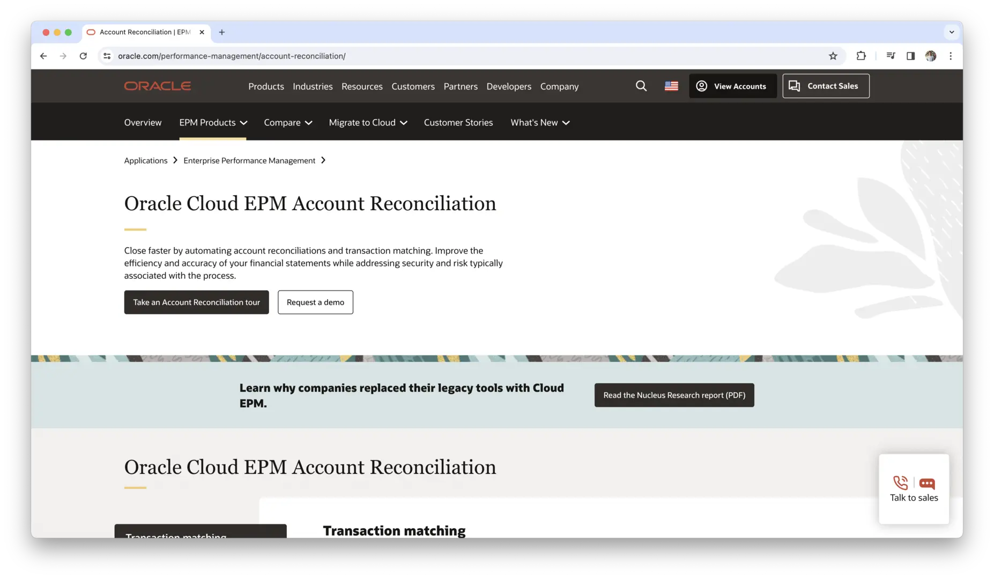
Task: Reload the page with the refresh icon
Action: point(83,56)
